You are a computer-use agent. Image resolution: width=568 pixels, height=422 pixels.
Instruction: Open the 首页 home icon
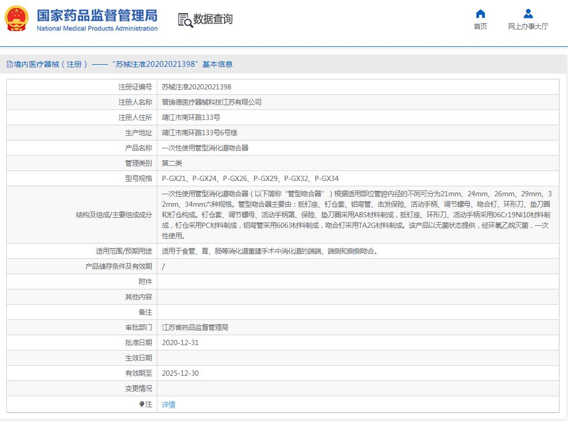point(480,14)
